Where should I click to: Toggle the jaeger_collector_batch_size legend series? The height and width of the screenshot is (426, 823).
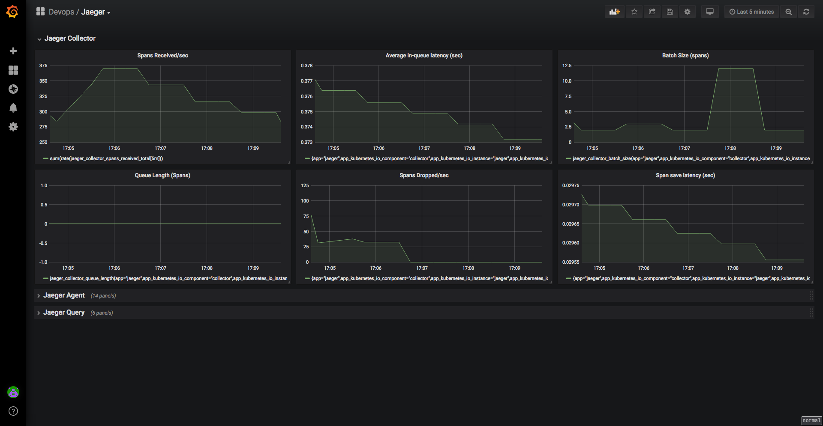click(691, 159)
